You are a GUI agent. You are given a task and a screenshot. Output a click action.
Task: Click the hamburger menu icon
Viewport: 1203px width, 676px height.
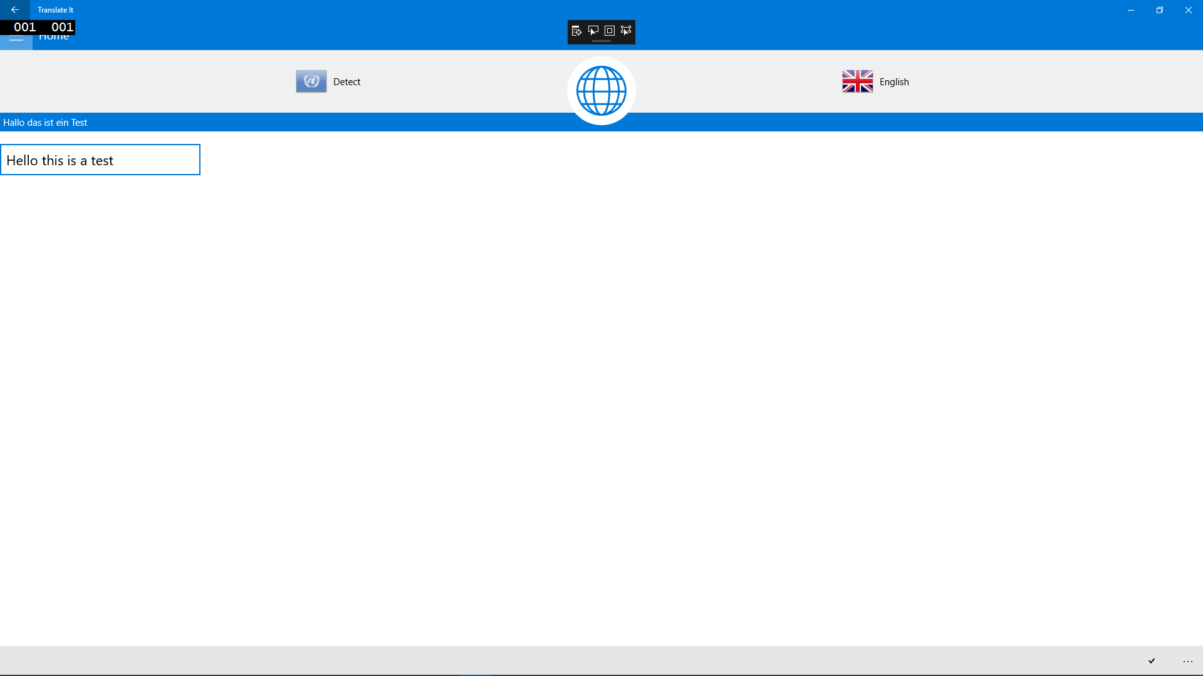[x=16, y=36]
